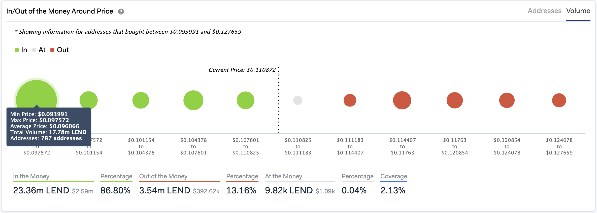Click the 0.04% percentage value
Viewport: 597px width, 213px height.
coord(354,190)
